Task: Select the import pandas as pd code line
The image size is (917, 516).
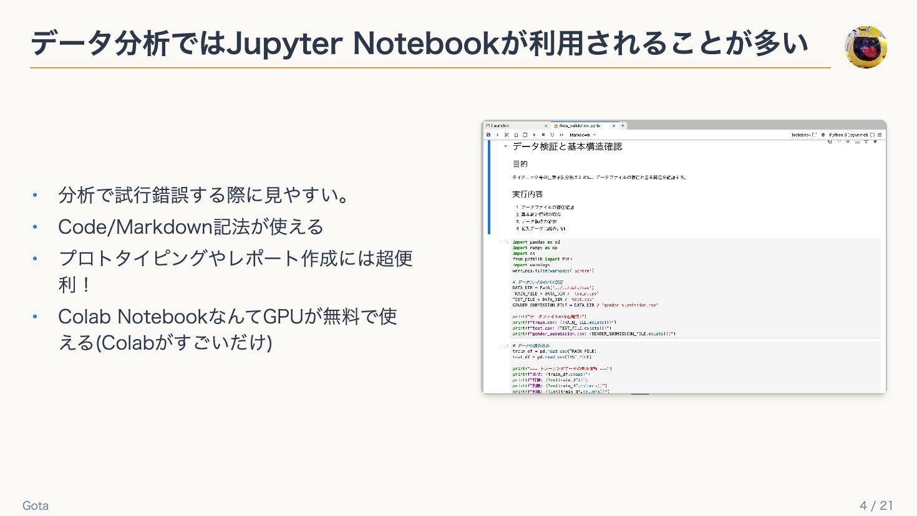Action: coord(536,242)
